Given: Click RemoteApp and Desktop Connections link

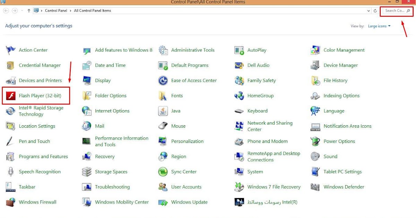Looking at the screenshot, I should pyautogui.click(x=274, y=156).
